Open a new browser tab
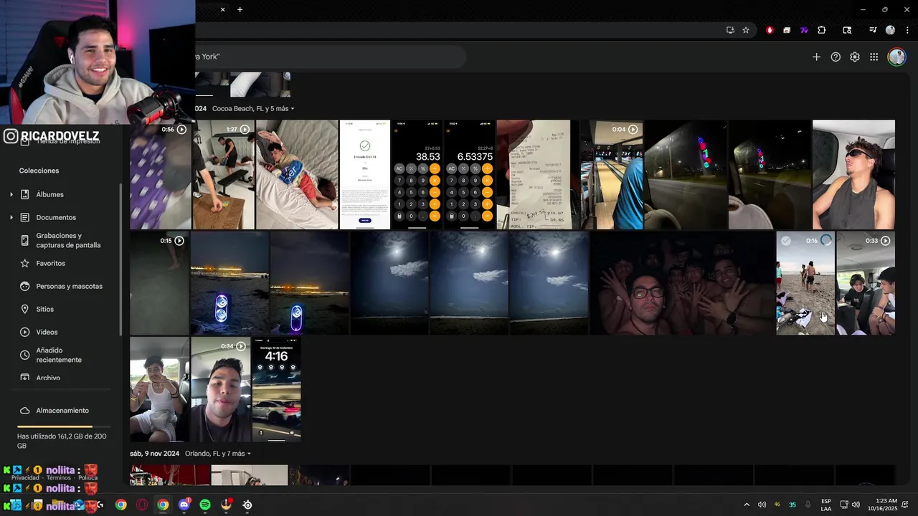Screen dimensions: 918x516 click(240, 9)
